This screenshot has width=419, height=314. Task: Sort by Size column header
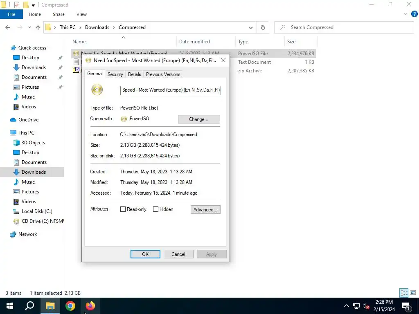[301, 42]
